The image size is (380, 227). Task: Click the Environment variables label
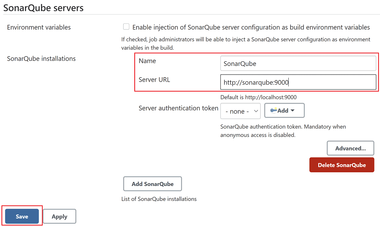pyautogui.click(x=39, y=27)
